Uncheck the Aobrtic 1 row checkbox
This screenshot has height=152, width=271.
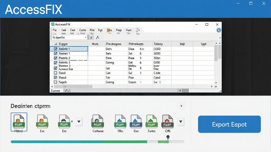coord(56,49)
